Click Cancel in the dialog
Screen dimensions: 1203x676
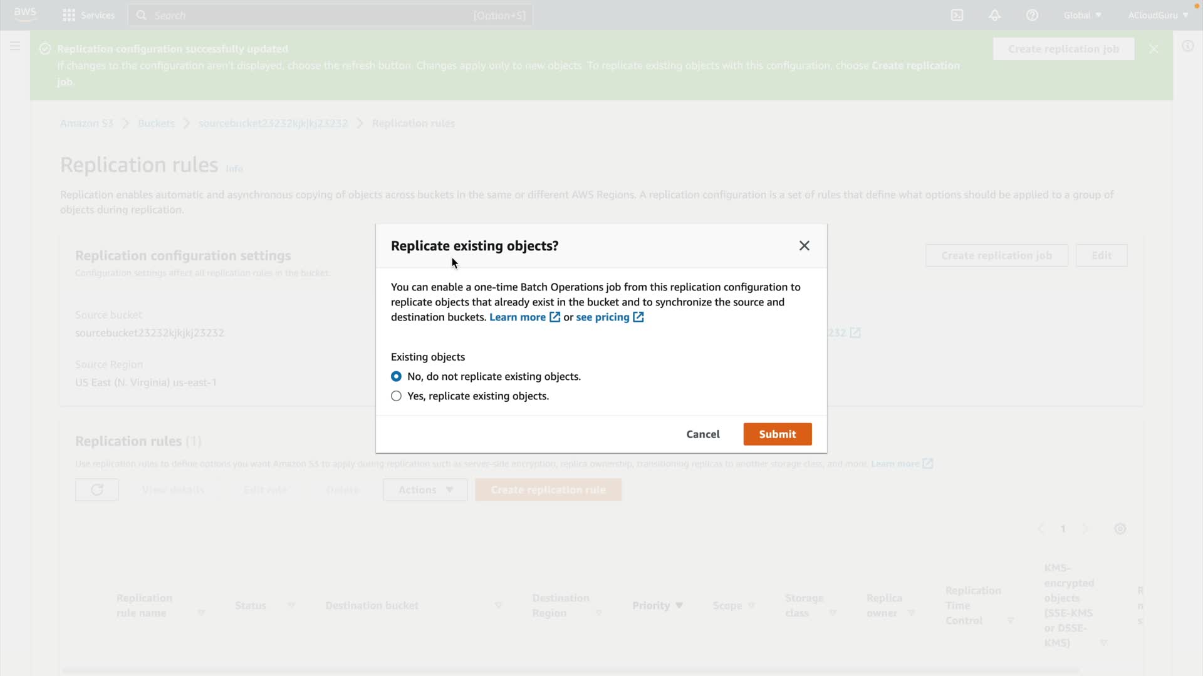702,434
